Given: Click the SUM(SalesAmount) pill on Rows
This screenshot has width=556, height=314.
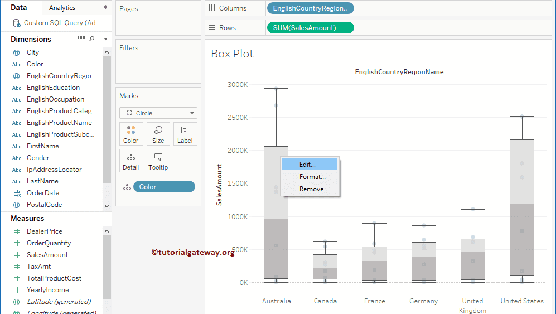Looking at the screenshot, I should pyautogui.click(x=310, y=28).
